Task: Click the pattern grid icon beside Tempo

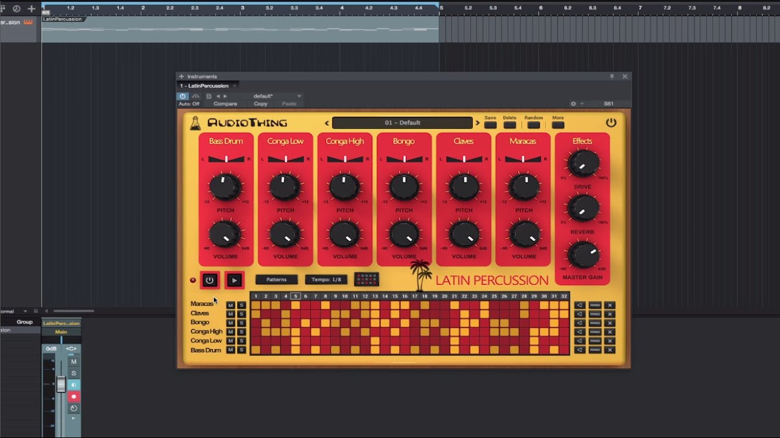Action: pos(366,280)
